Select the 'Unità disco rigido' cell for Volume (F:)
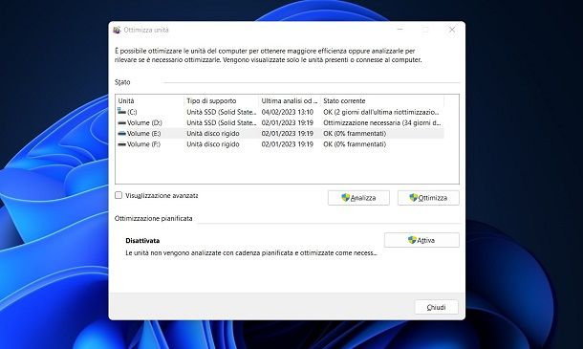This screenshot has height=349, width=583. click(213, 144)
